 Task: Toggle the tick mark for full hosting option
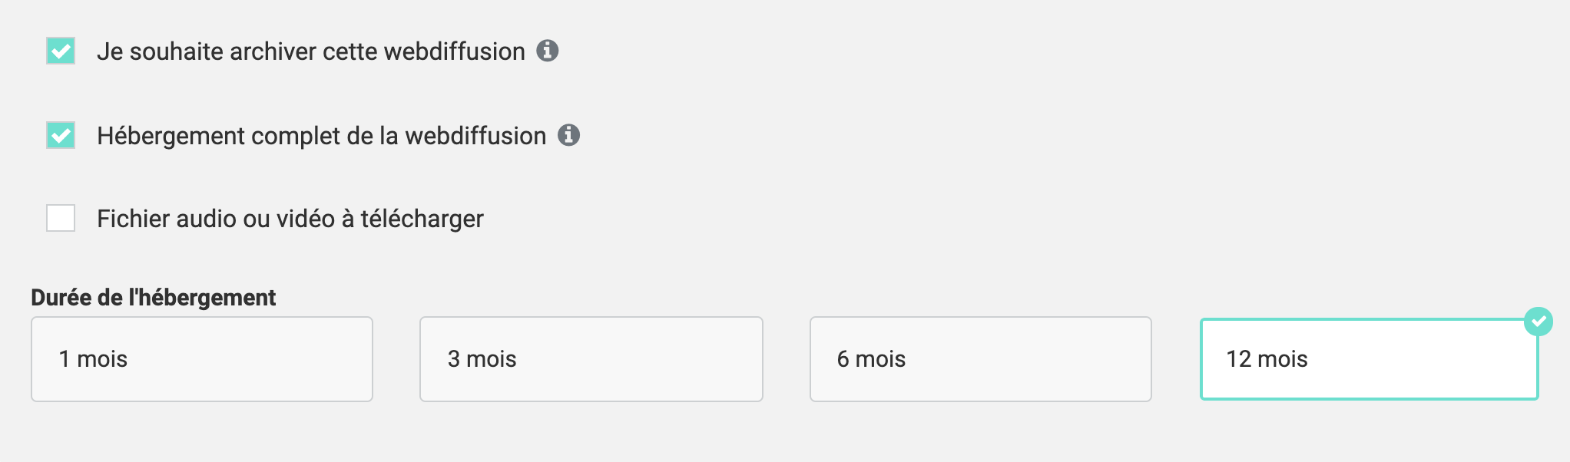tap(61, 136)
